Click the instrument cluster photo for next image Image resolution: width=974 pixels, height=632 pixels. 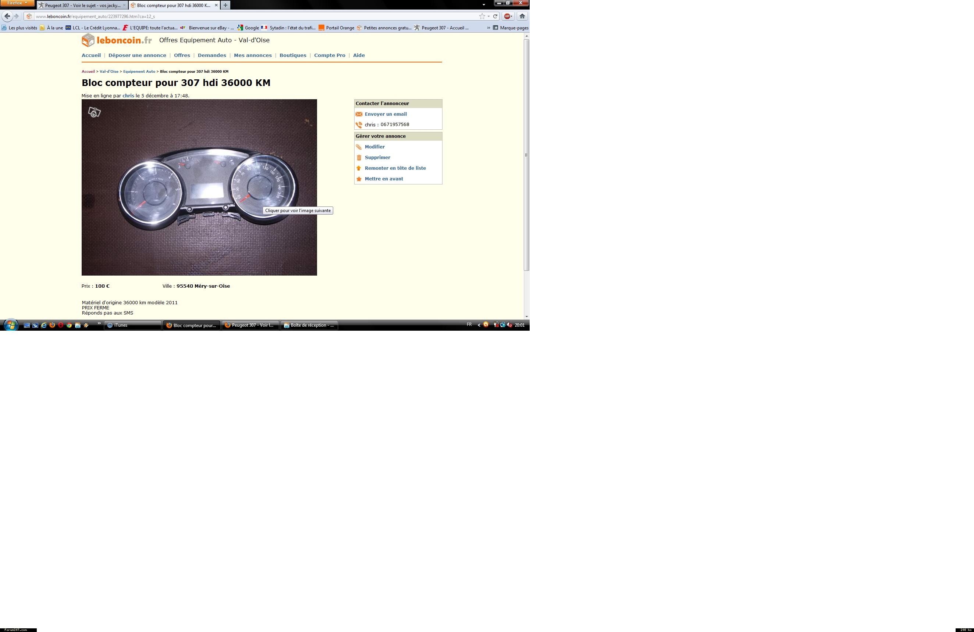[199, 187]
